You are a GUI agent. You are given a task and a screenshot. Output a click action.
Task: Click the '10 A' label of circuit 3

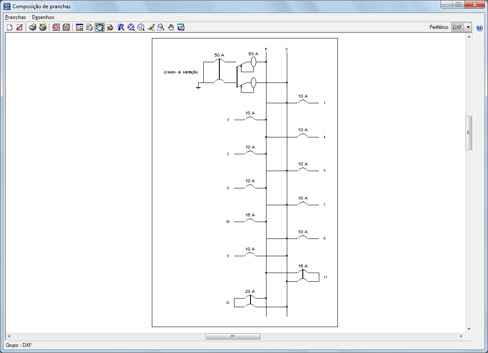[250, 113]
